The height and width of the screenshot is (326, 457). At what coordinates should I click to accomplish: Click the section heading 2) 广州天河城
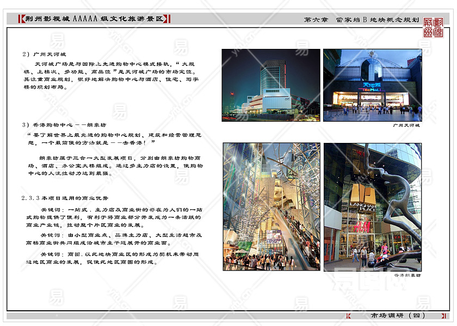[x=44, y=54]
